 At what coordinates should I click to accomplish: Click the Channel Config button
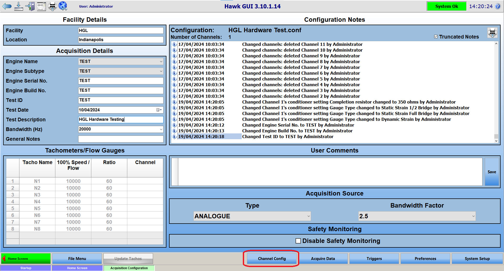[272, 258]
